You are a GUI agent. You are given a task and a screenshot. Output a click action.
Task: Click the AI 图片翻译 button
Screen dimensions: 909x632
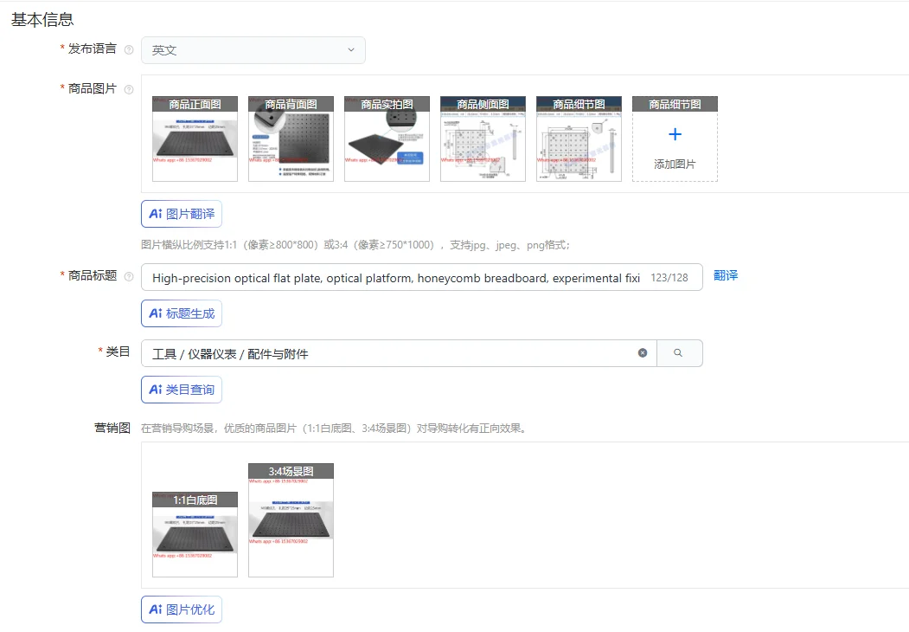coord(182,214)
